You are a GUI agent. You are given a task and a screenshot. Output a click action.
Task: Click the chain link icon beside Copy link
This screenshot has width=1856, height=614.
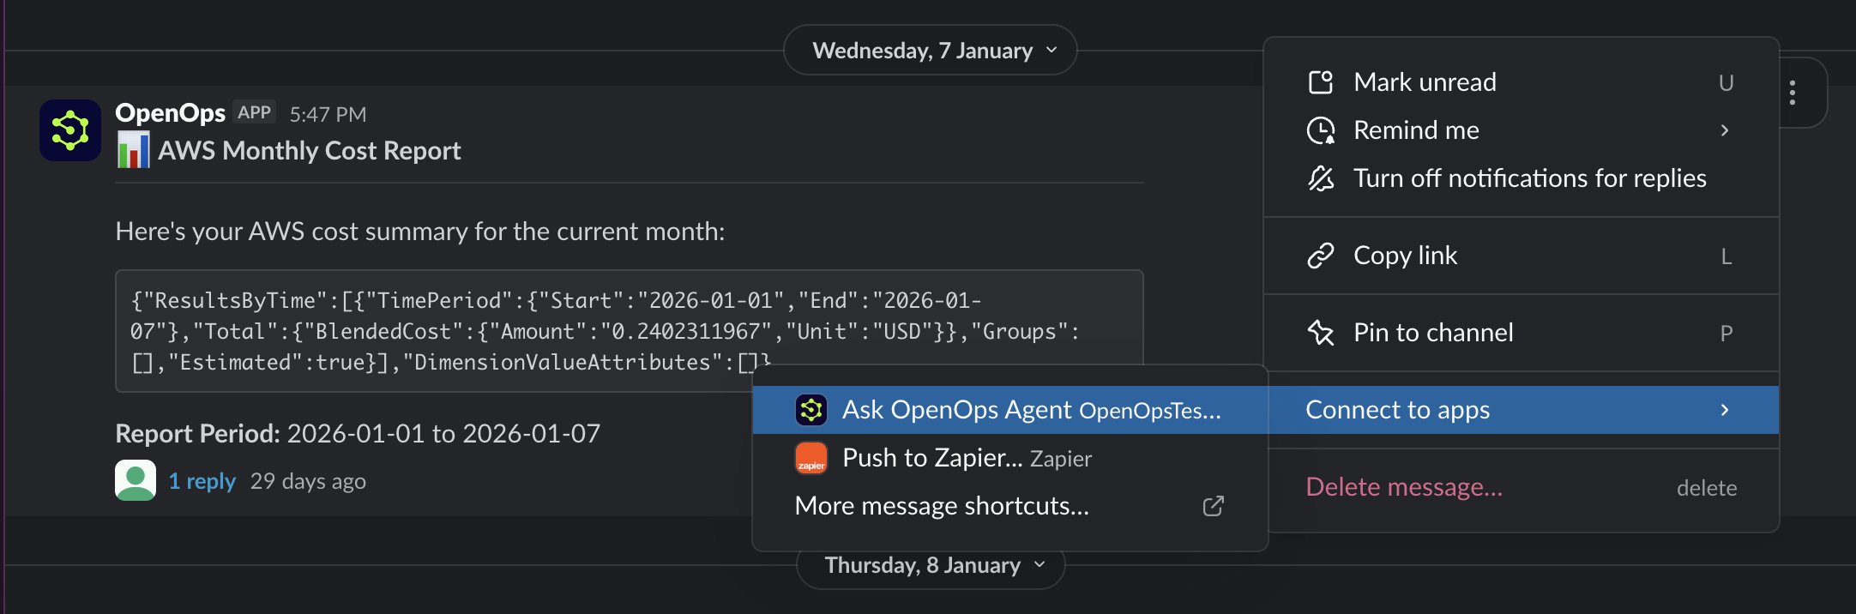point(1321,255)
